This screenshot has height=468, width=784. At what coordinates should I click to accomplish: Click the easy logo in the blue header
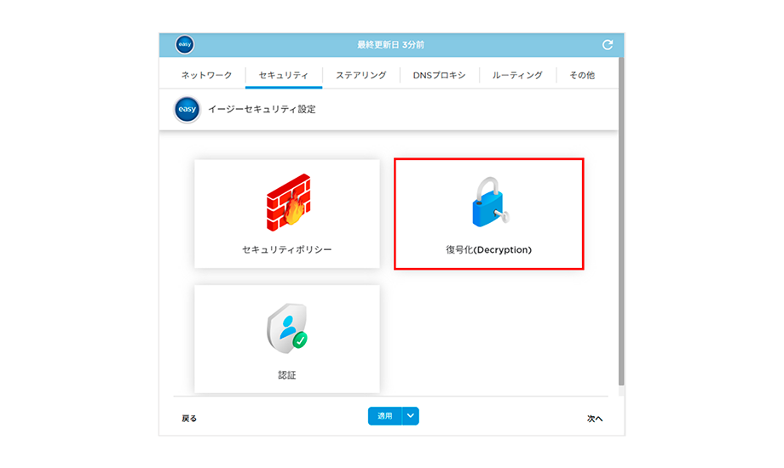(185, 45)
